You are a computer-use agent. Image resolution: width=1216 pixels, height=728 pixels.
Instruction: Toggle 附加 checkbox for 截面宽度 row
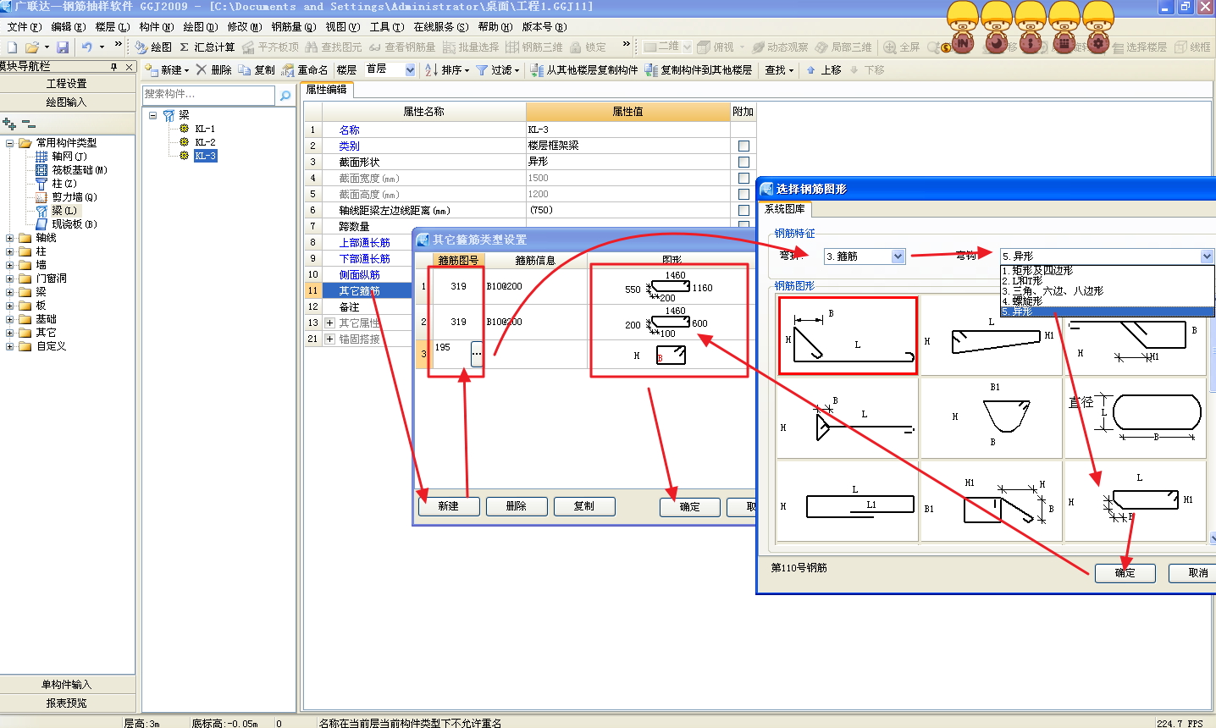[743, 178]
